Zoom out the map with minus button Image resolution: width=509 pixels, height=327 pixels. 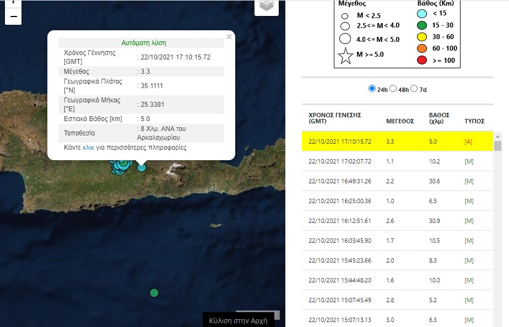click(x=13, y=17)
